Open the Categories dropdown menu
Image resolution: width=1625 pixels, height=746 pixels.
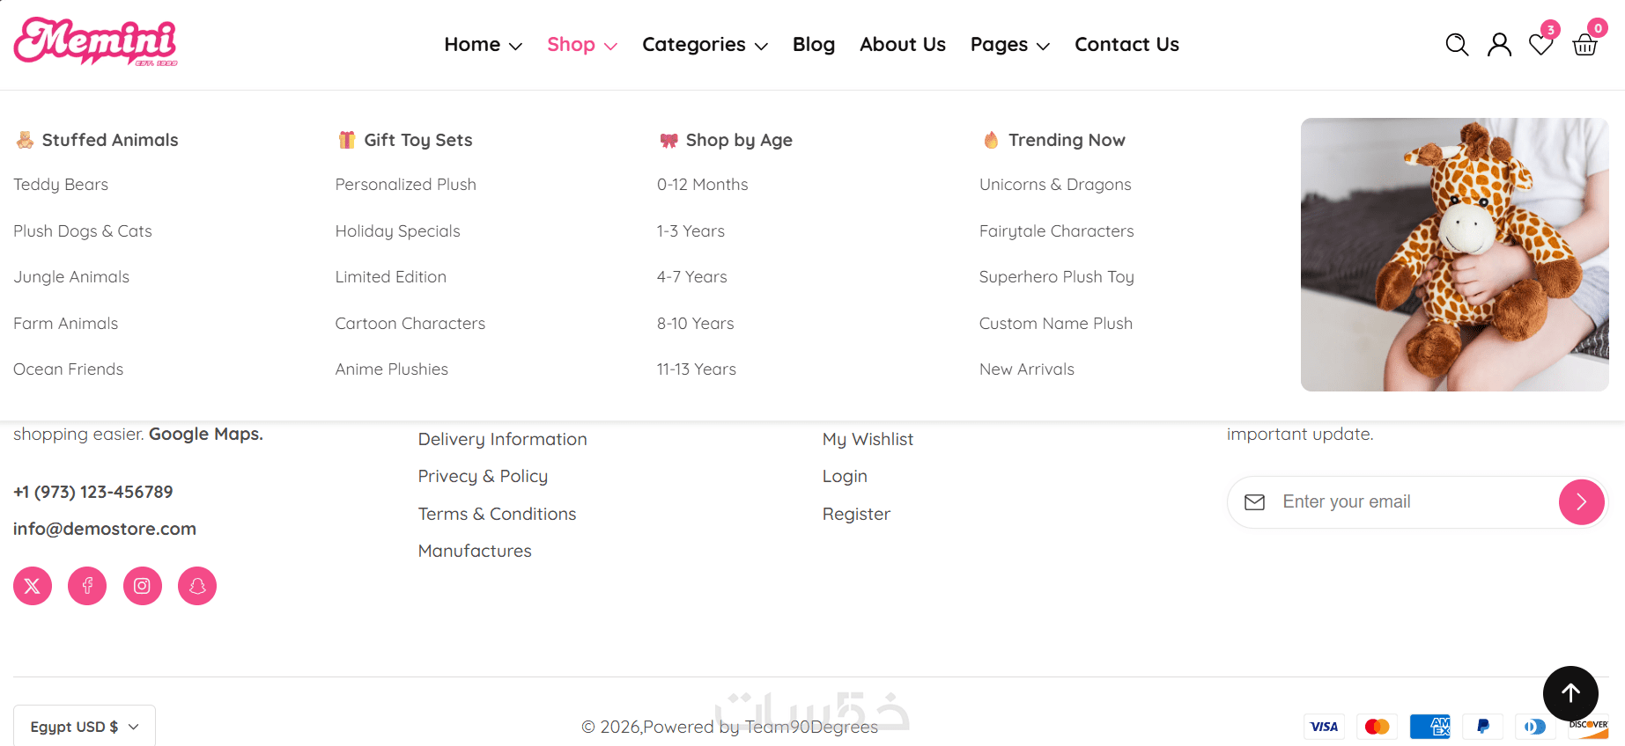click(x=705, y=45)
